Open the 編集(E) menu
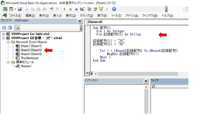This screenshot has width=203, height=114. click(30, 16)
